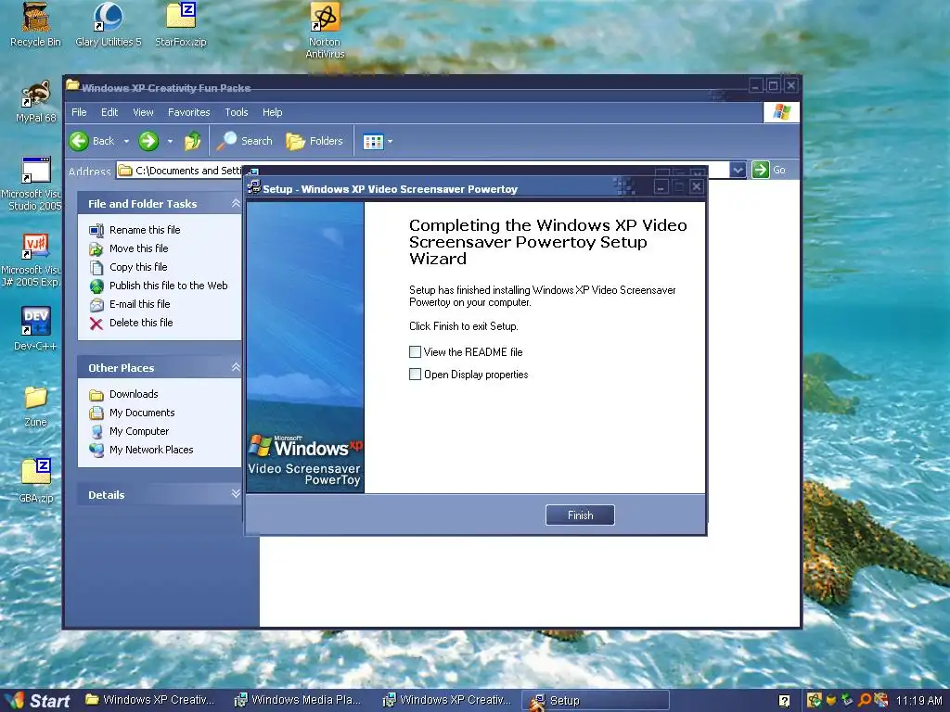Minimize the Setup wizard window
950x712 pixels.
coord(661,187)
